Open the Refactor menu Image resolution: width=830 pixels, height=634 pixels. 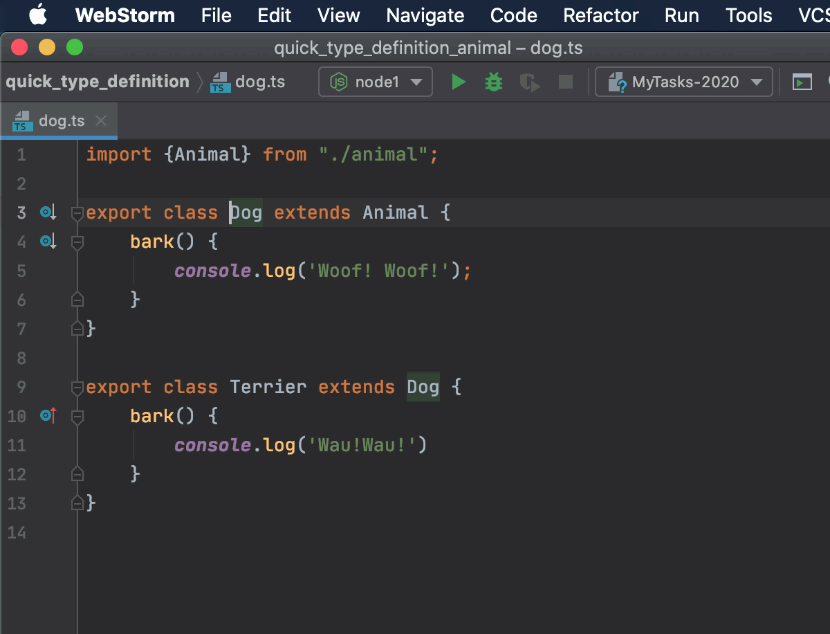[600, 15]
